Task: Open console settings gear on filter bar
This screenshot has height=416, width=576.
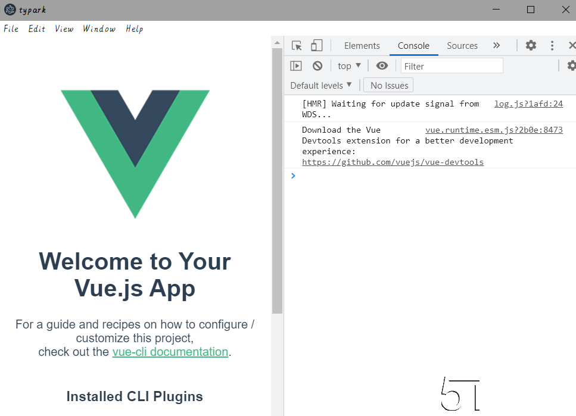Action: pos(571,65)
